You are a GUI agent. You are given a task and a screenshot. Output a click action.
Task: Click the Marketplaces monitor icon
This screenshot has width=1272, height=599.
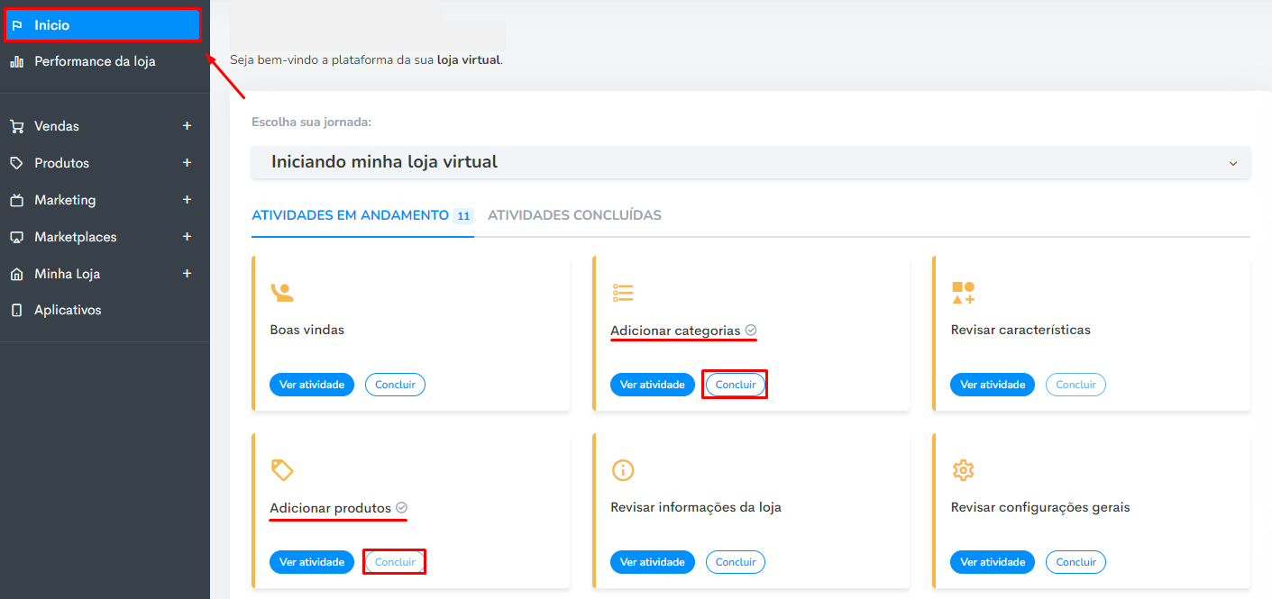point(16,237)
